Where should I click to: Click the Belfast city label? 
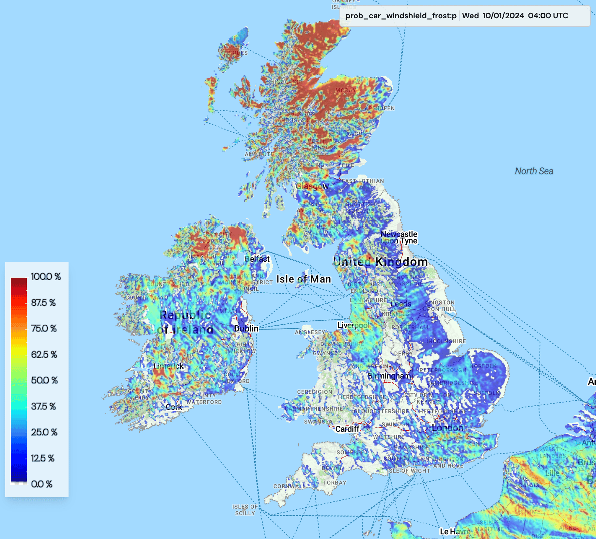coord(257,259)
